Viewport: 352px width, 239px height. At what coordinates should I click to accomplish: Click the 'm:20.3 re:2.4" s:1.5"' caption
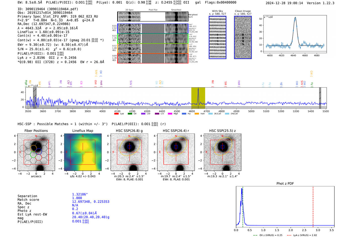coord(129,176)
